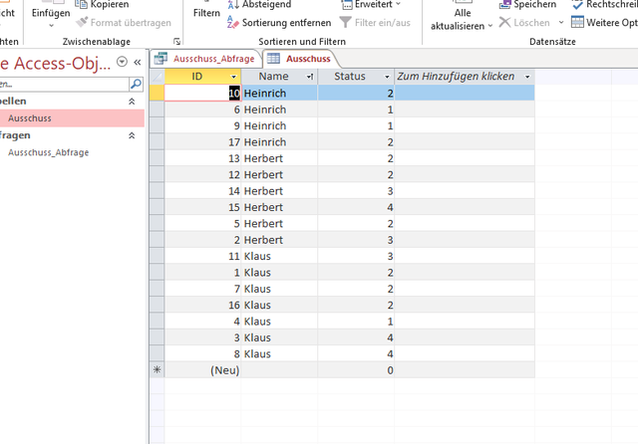638x444 pixels.
Task: Toggle Filter ein/aus funnel
Action: pyautogui.click(x=345, y=22)
